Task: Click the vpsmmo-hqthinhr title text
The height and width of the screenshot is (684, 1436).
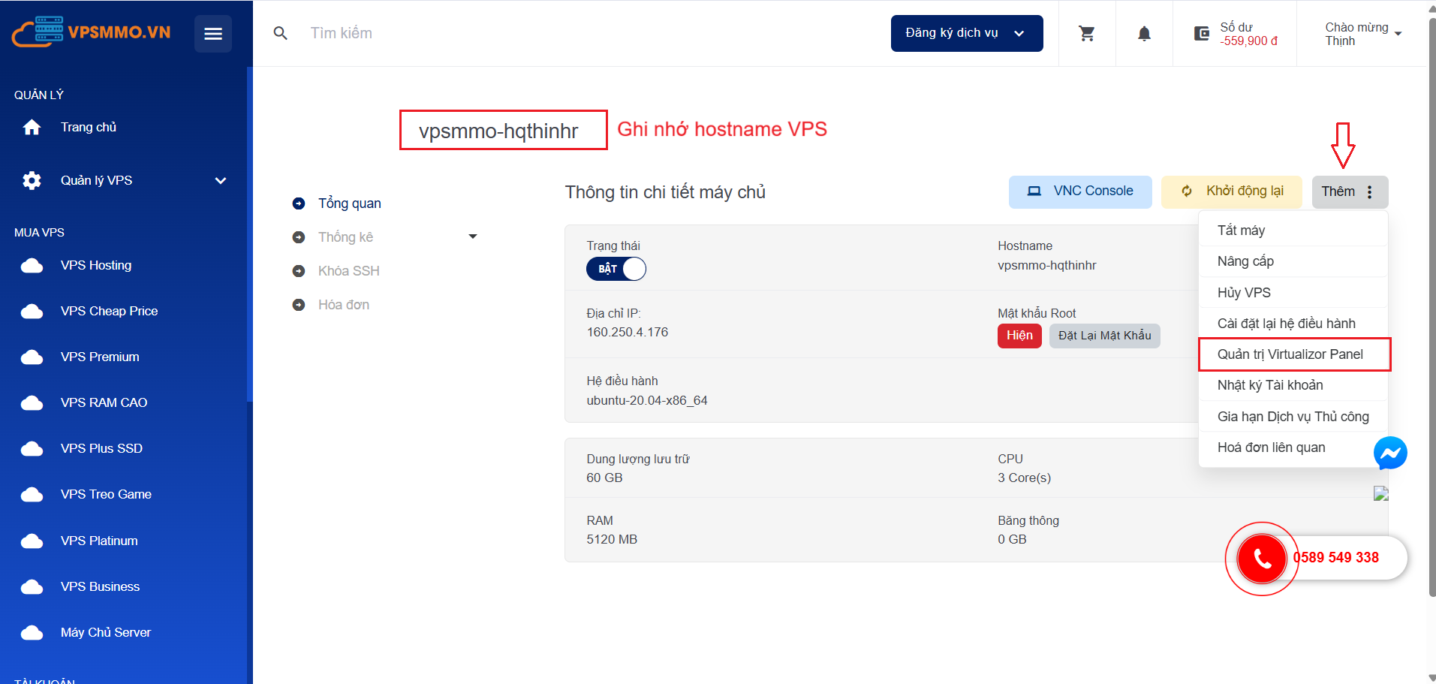Action: point(498,131)
